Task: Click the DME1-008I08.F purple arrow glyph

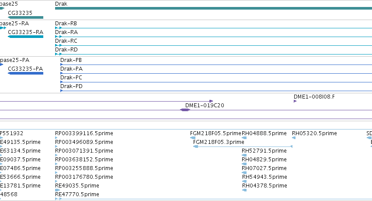Action: point(295,101)
